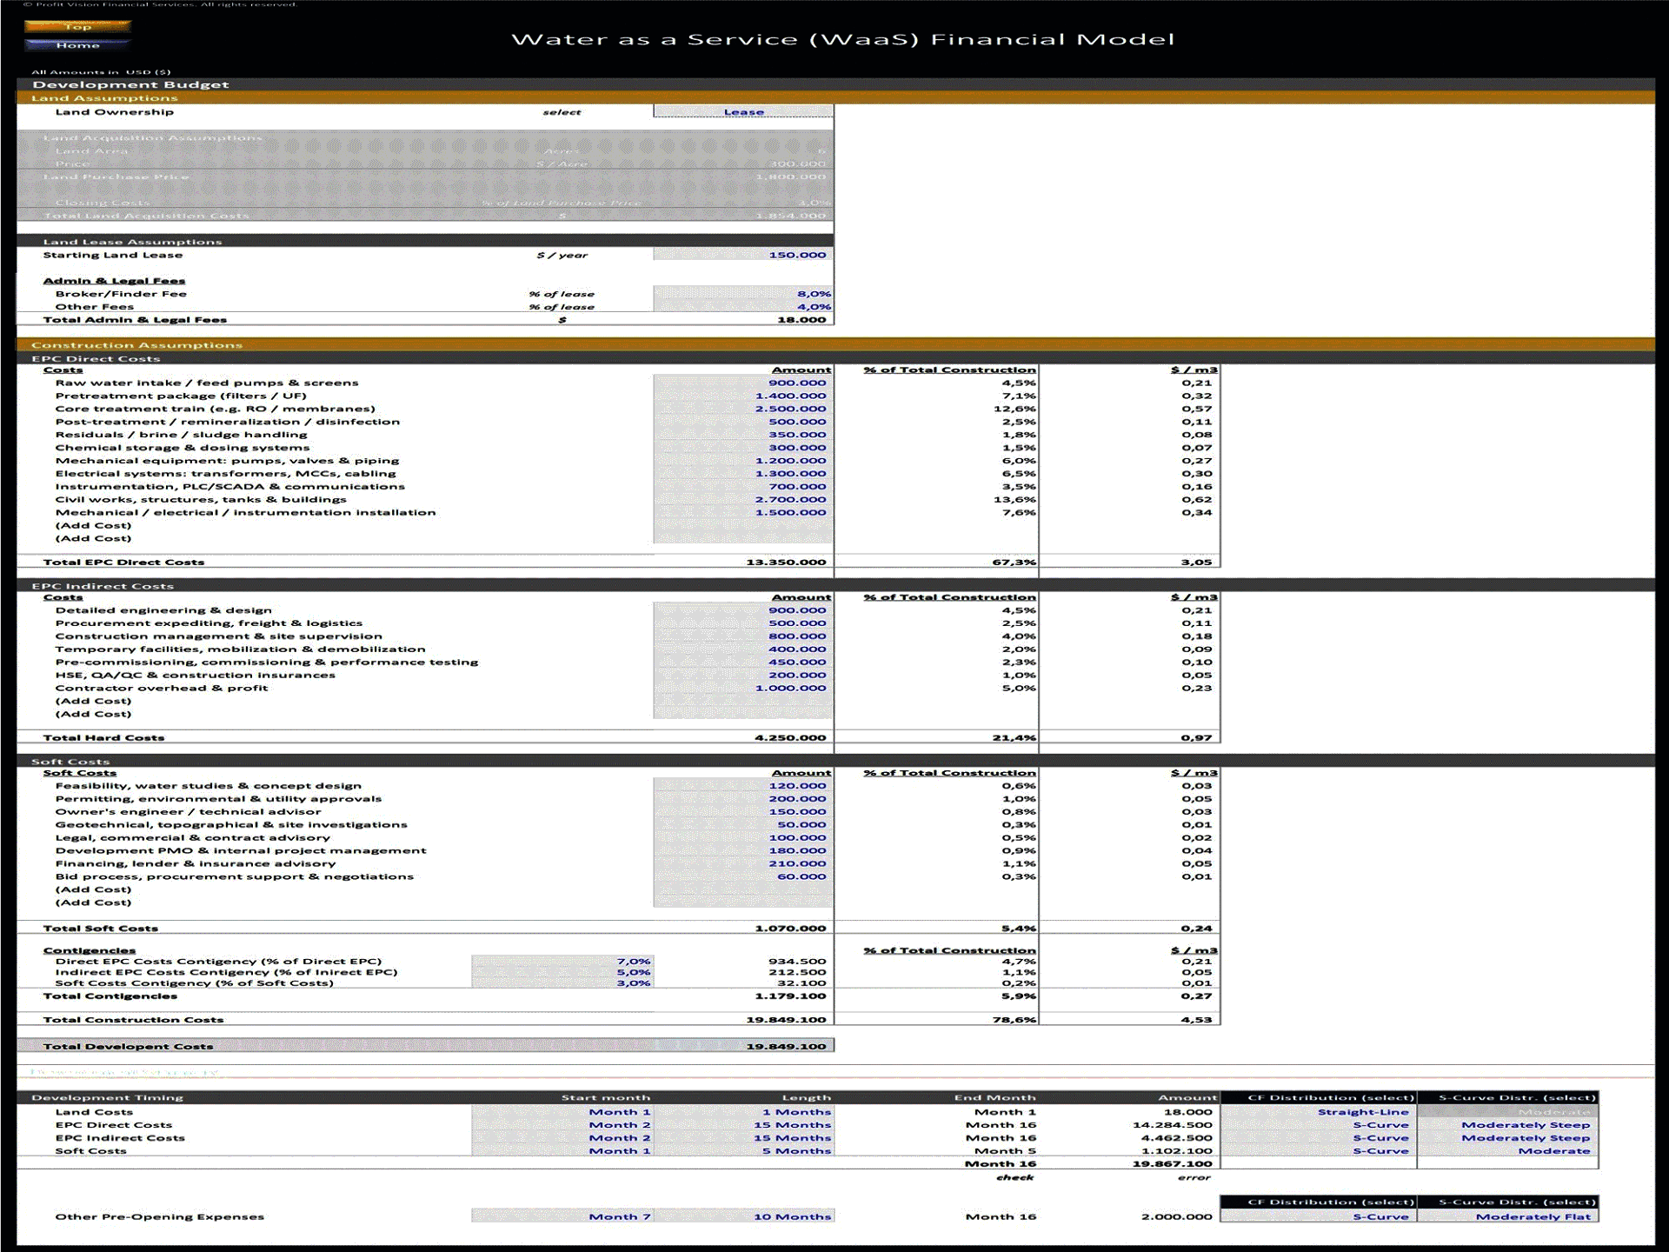
Task: Select Residuals brine sludge amount 350.000
Action: (x=743, y=435)
